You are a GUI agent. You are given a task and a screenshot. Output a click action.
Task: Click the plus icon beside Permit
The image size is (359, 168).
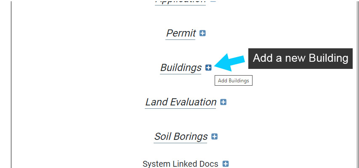pos(202,33)
